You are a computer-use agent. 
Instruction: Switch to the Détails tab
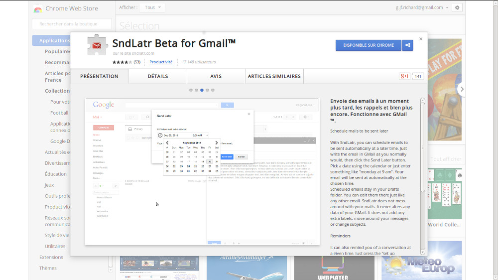pos(157,76)
